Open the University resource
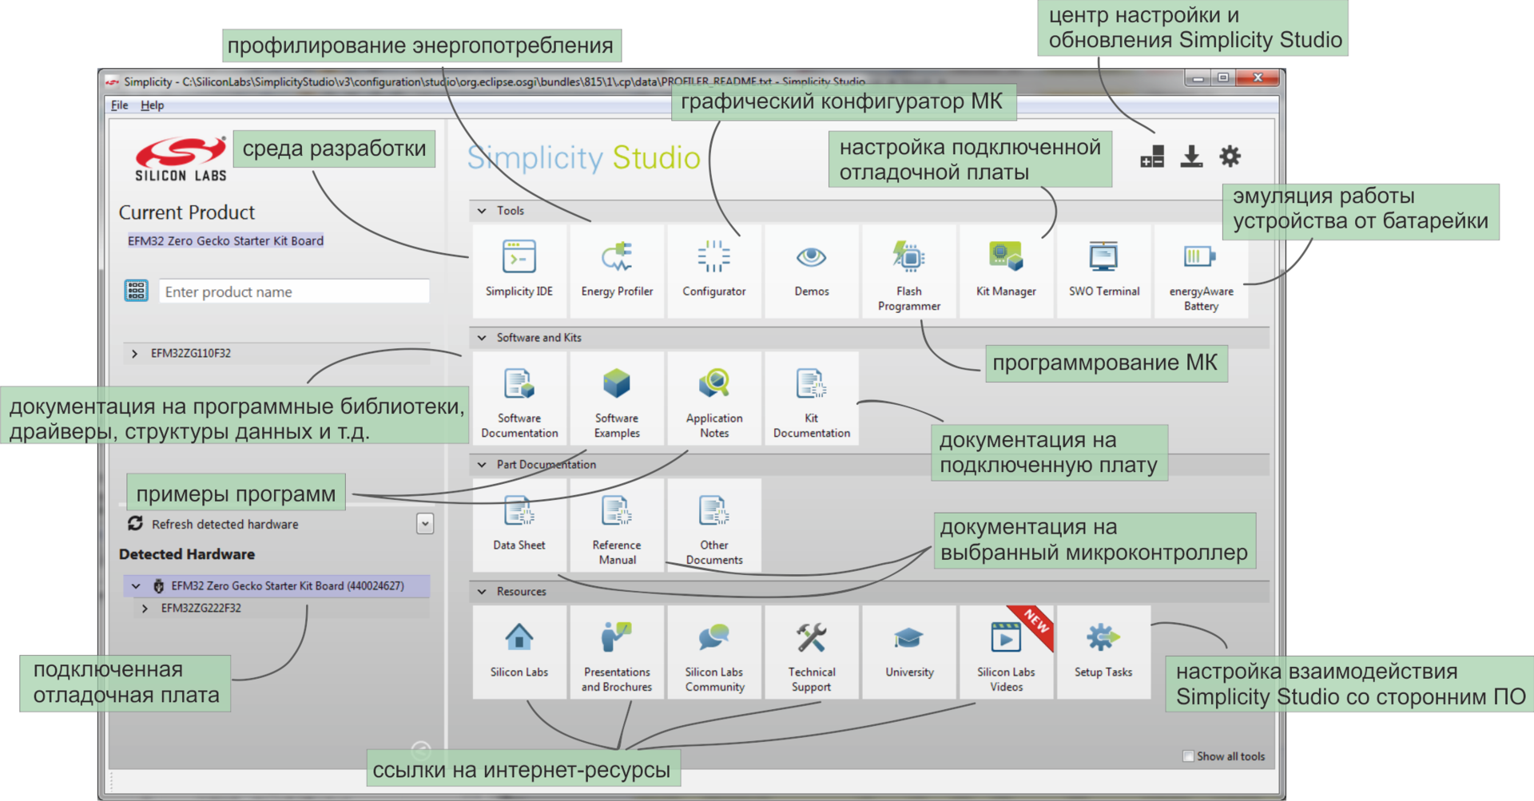 pyautogui.click(x=909, y=652)
